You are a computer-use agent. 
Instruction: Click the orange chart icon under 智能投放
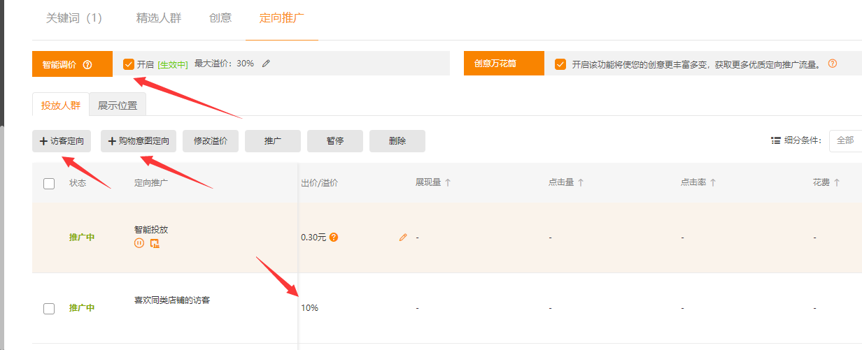[155, 243]
